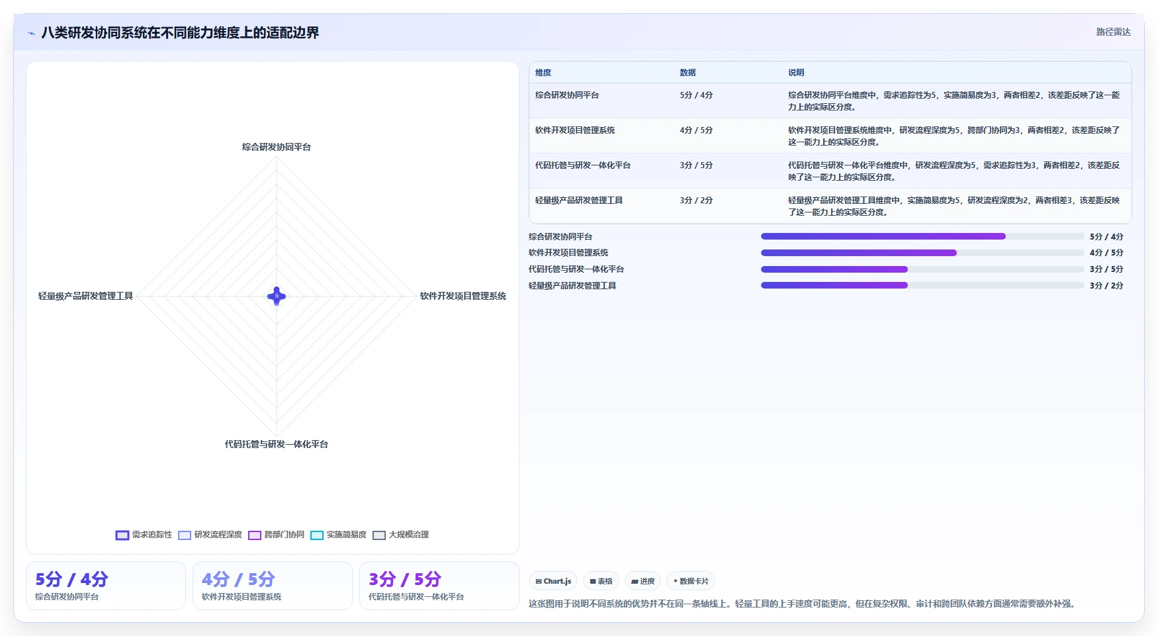This screenshot has width=1158, height=636.
Task: Click the 说明 table column header
Action: click(x=796, y=73)
